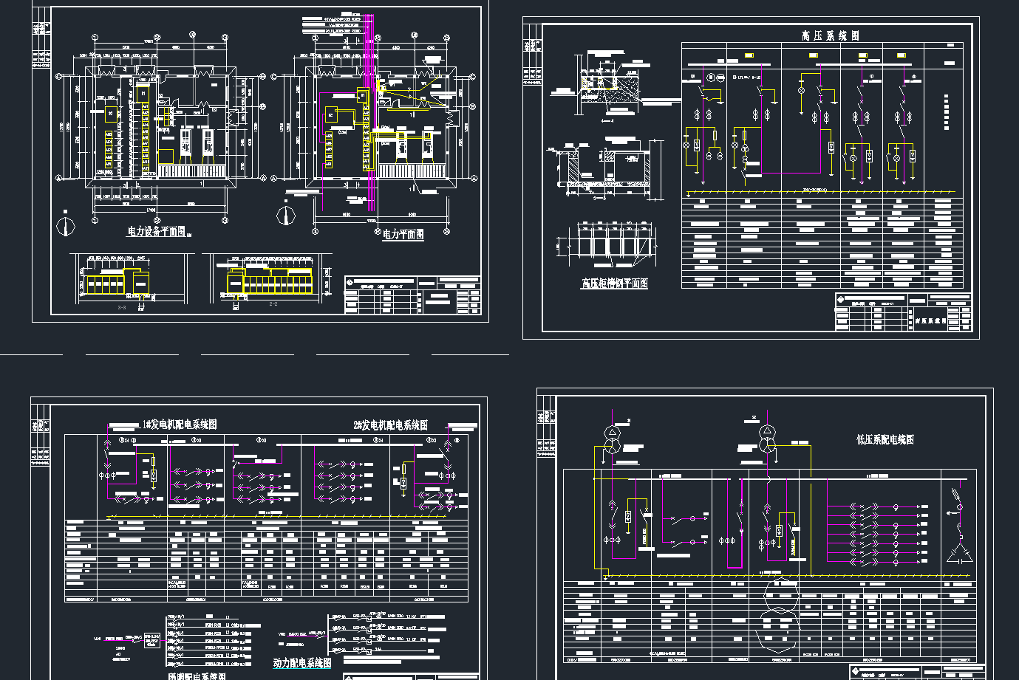Click the 2-2 section label
Screen dimensions: 1019x680
pos(273,303)
